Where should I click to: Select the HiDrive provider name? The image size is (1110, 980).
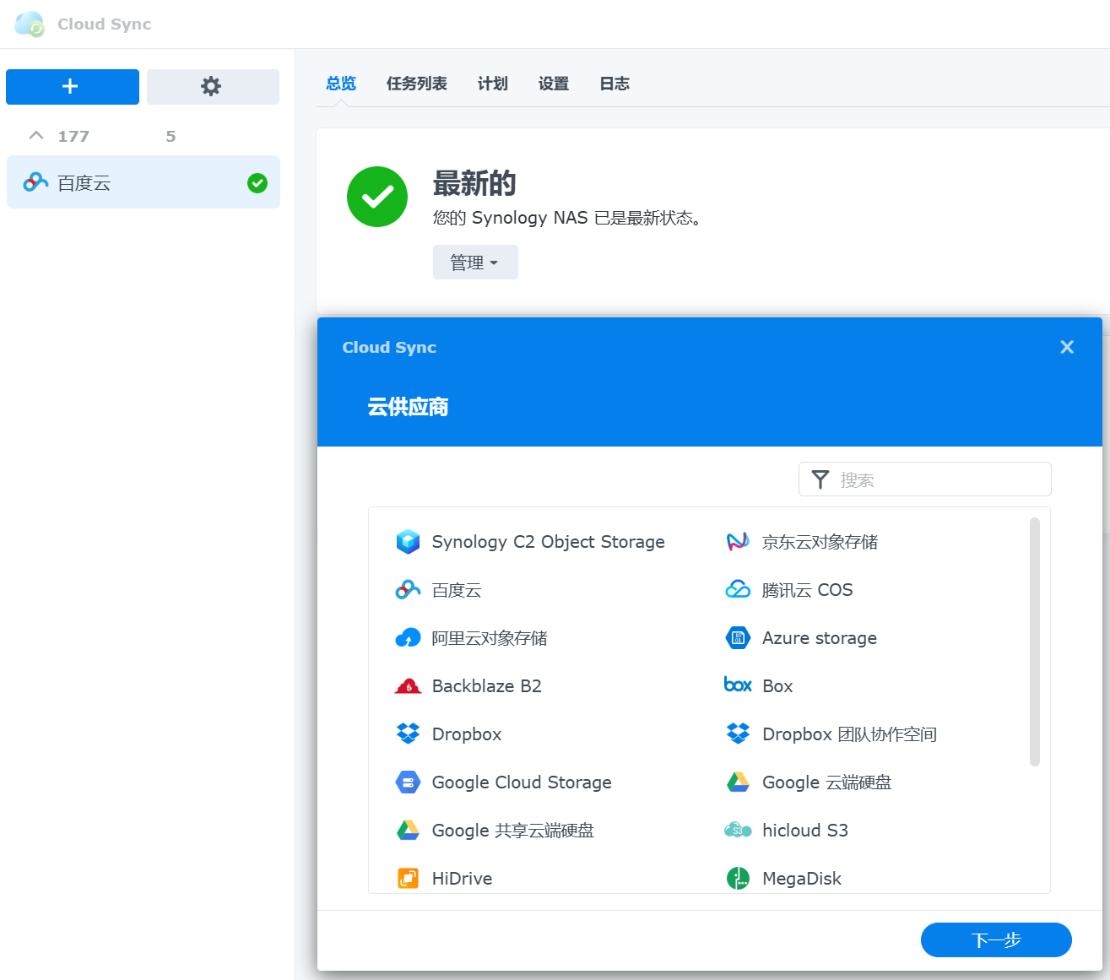click(462, 879)
